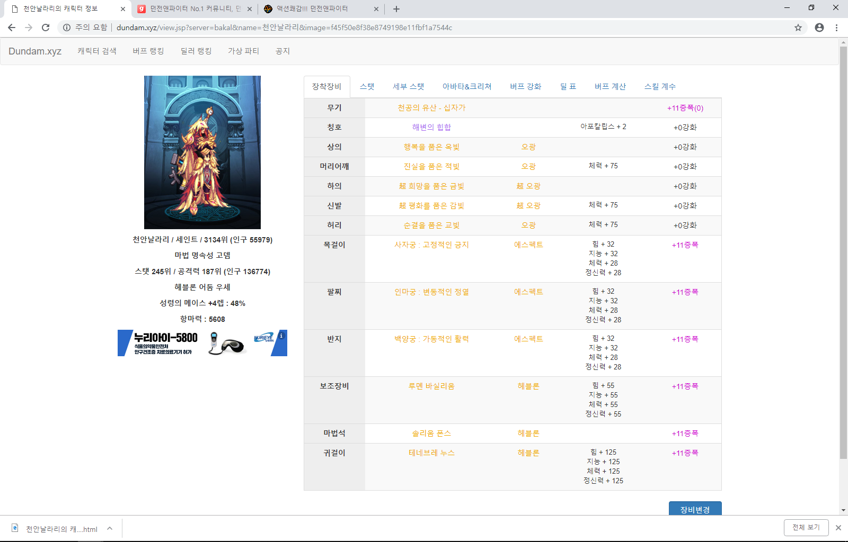Click the 항마력 : 5608 stat line
The image size is (848, 542).
tap(202, 319)
